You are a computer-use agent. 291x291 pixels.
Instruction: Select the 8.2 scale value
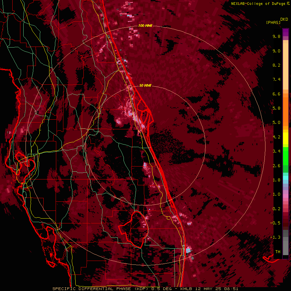tap(276, 65)
